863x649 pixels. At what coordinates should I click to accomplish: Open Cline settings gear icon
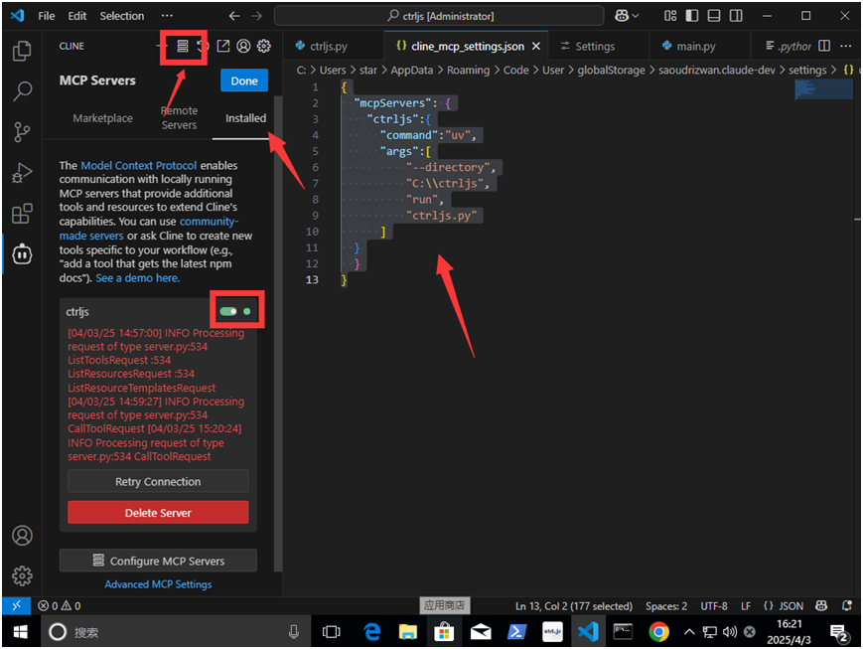click(264, 46)
